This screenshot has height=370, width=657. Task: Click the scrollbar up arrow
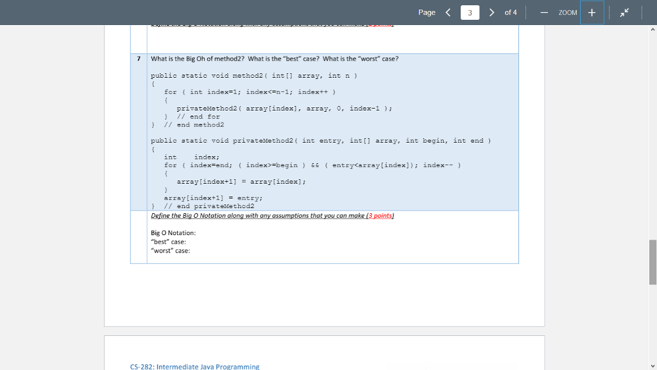click(652, 29)
